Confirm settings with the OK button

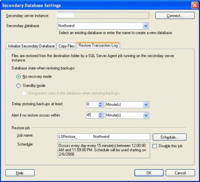click(149, 173)
